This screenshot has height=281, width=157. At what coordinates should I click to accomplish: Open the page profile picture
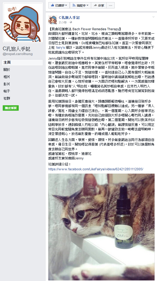(x=23, y=22)
